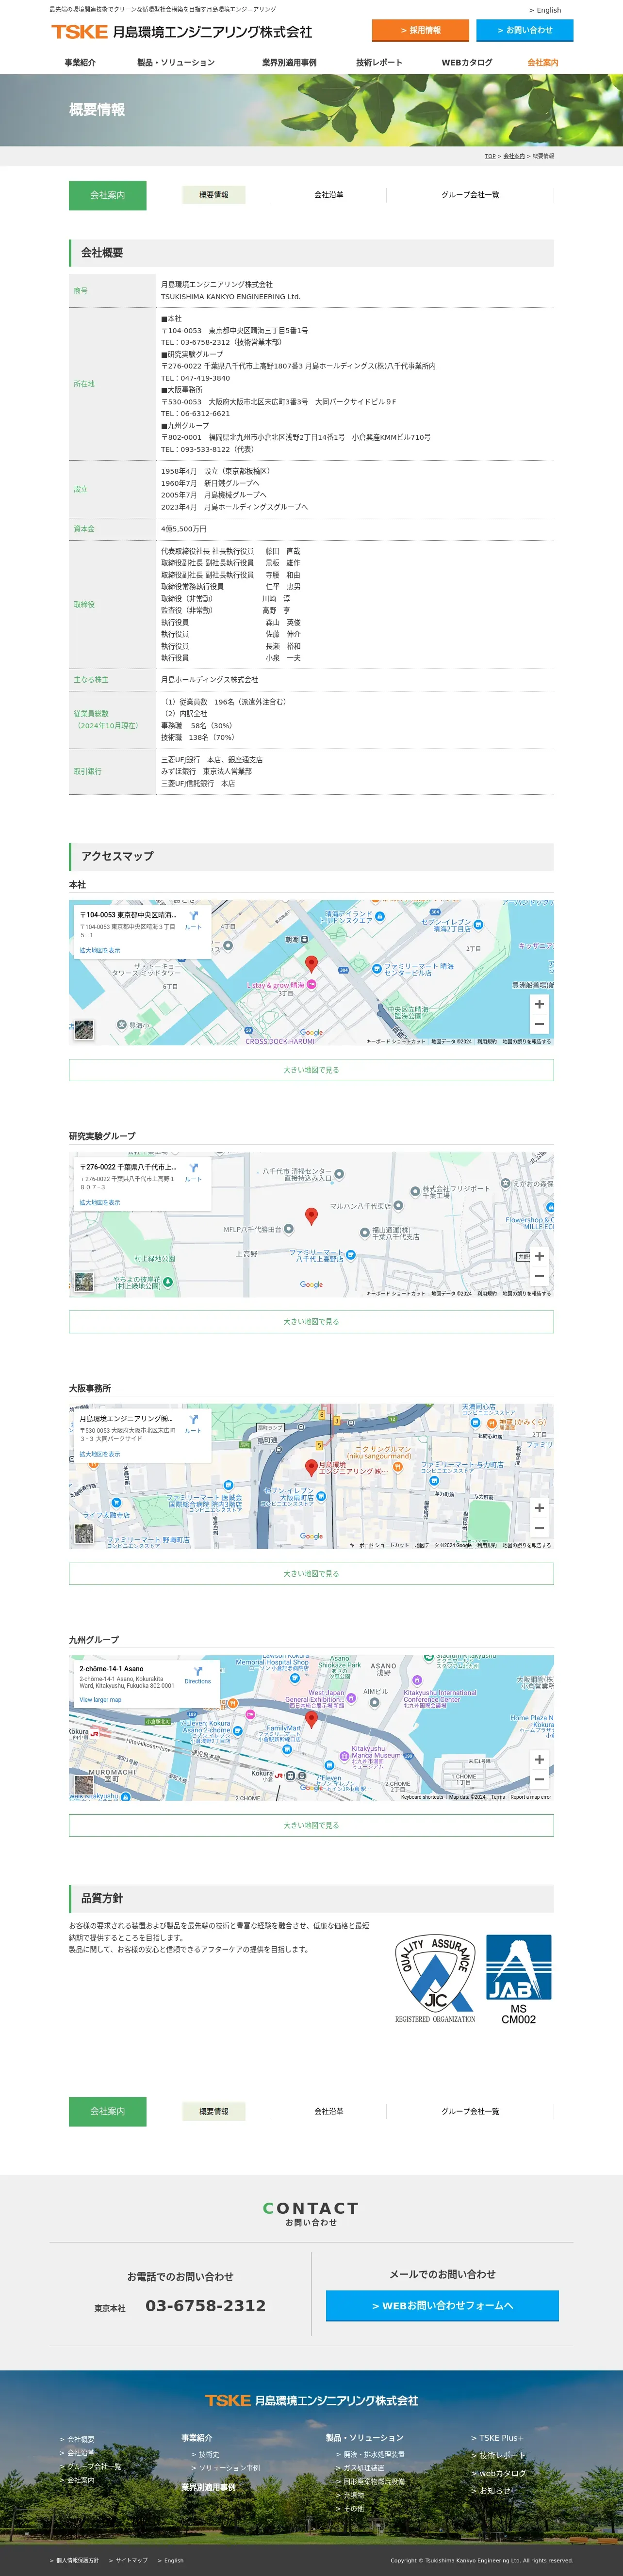The width and height of the screenshot is (623, 2576).
Task: Open 事業紹介 in main navigation
Action: coord(80,62)
